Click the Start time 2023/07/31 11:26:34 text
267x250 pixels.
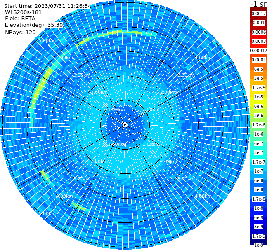(48, 6)
